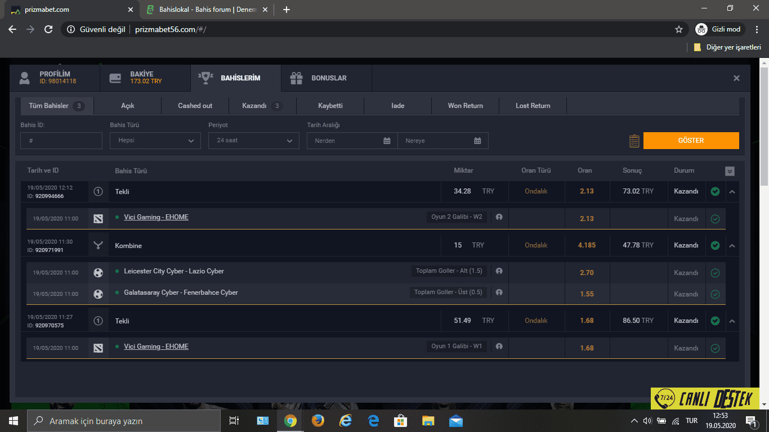769x432 pixels.
Task: Open the Periyot dropdown showing 24 saat
Action: point(254,141)
